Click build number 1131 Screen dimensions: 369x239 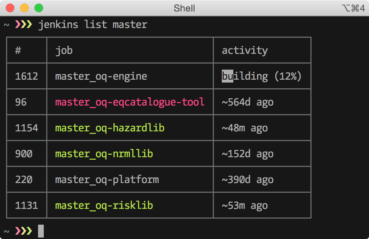(27, 206)
